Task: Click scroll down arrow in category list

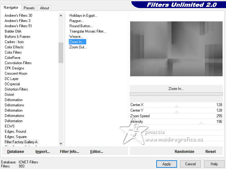Action: tap(61, 144)
